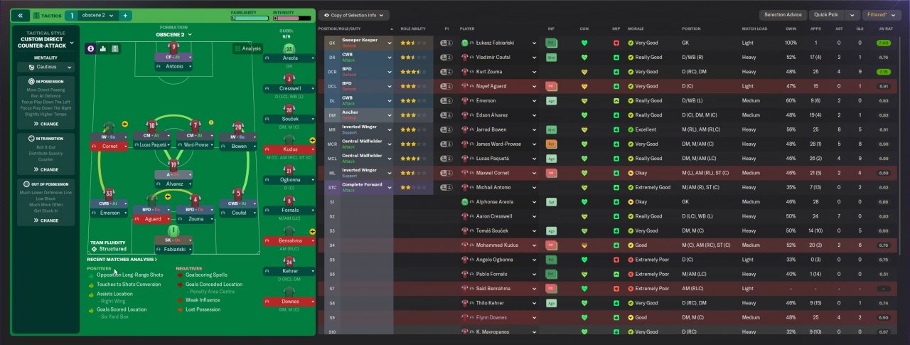Click the player instructions icon for Łukasz Fabiański

446,43
